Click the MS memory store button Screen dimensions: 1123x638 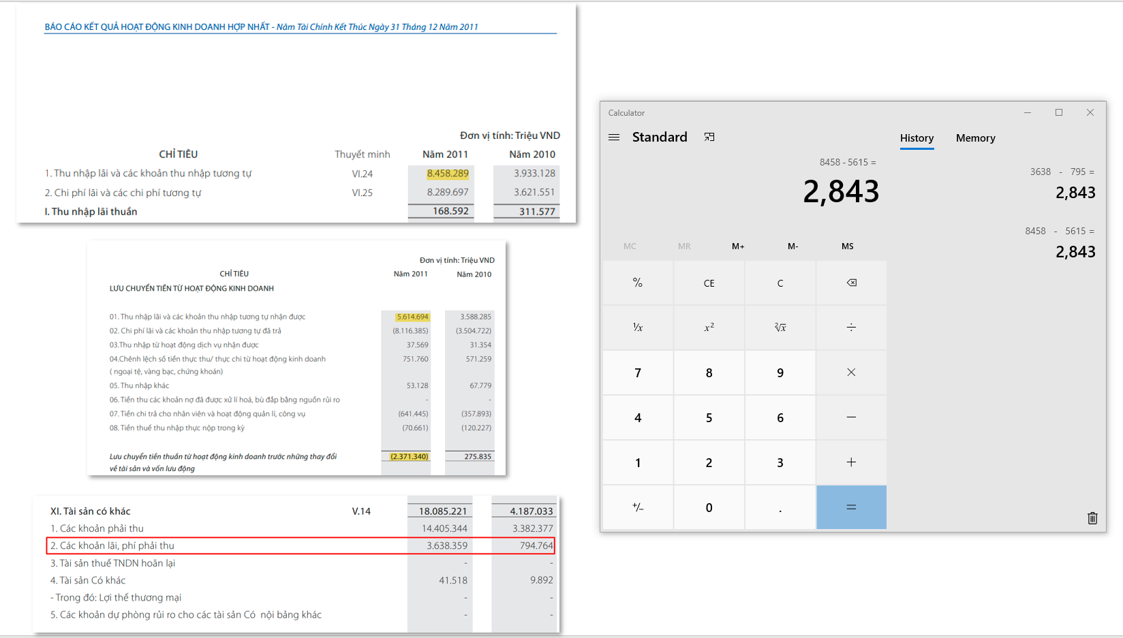pyautogui.click(x=847, y=246)
